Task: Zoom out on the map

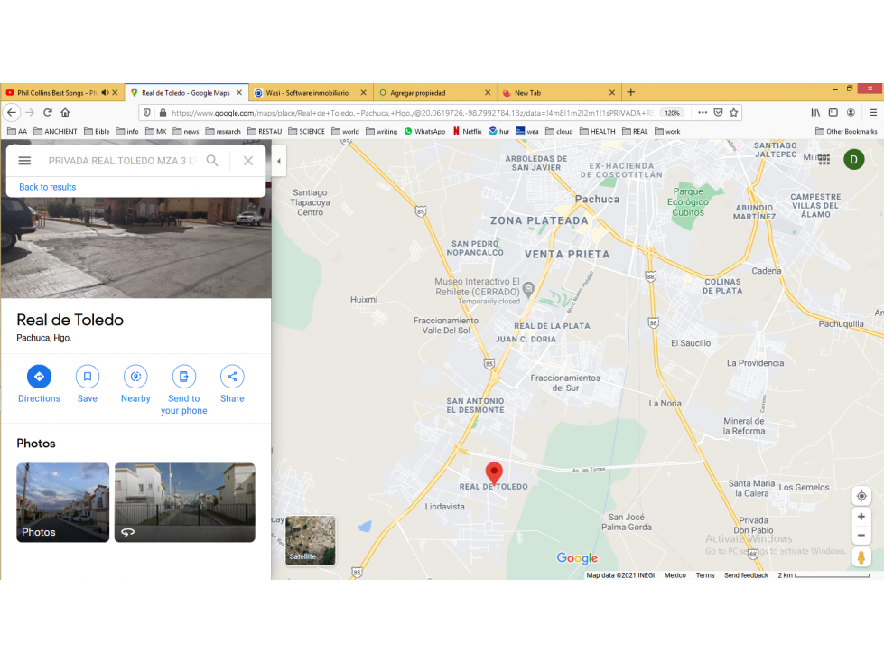Action: tap(861, 536)
